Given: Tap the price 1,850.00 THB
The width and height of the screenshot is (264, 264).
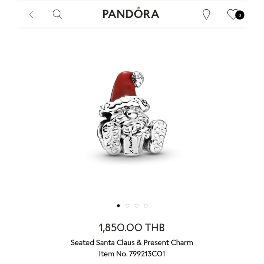Looking at the screenshot, I should (132, 227).
